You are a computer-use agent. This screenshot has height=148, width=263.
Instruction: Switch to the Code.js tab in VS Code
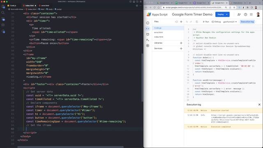pyautogui.click(x=12, y=5)
